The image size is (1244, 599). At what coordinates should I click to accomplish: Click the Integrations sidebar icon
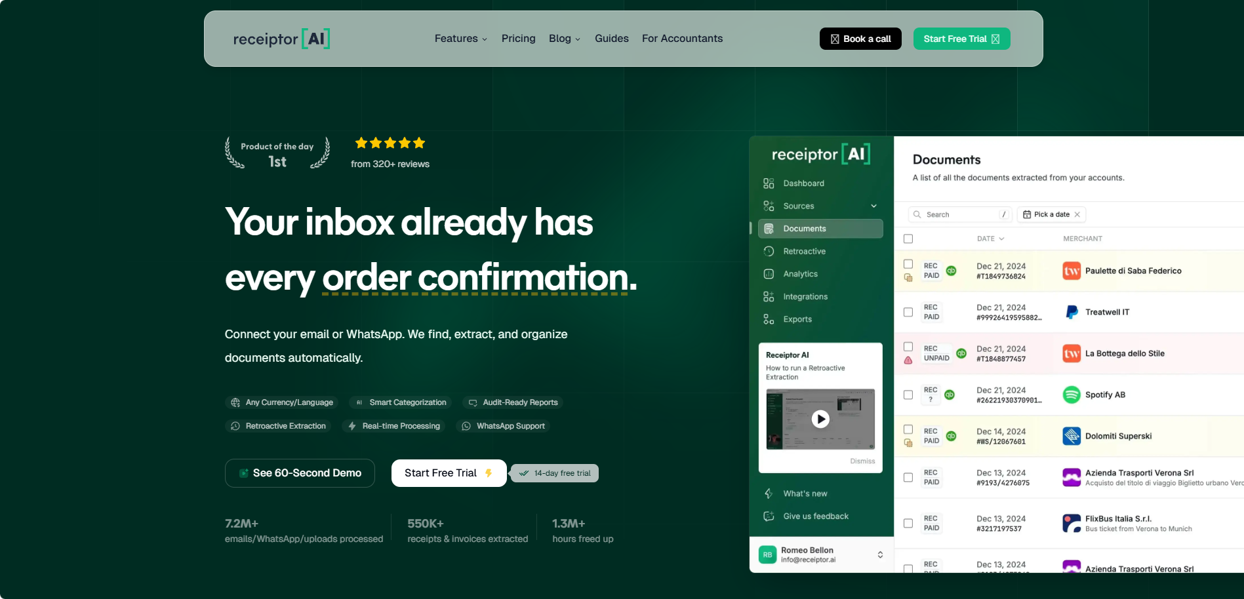click(769, 297)
